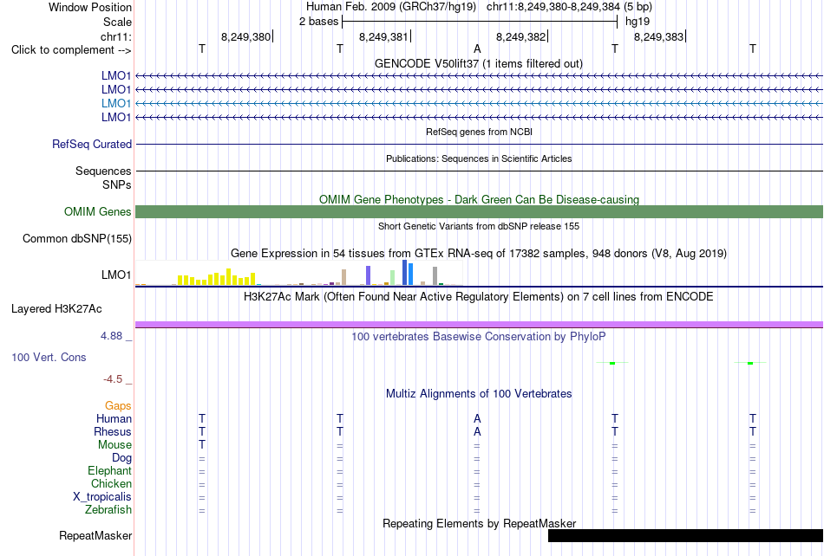Click the LMO1 label beside the GTEx chart
Image resolution: width=824 pixels, height=556 pixels.
[116, 275]
